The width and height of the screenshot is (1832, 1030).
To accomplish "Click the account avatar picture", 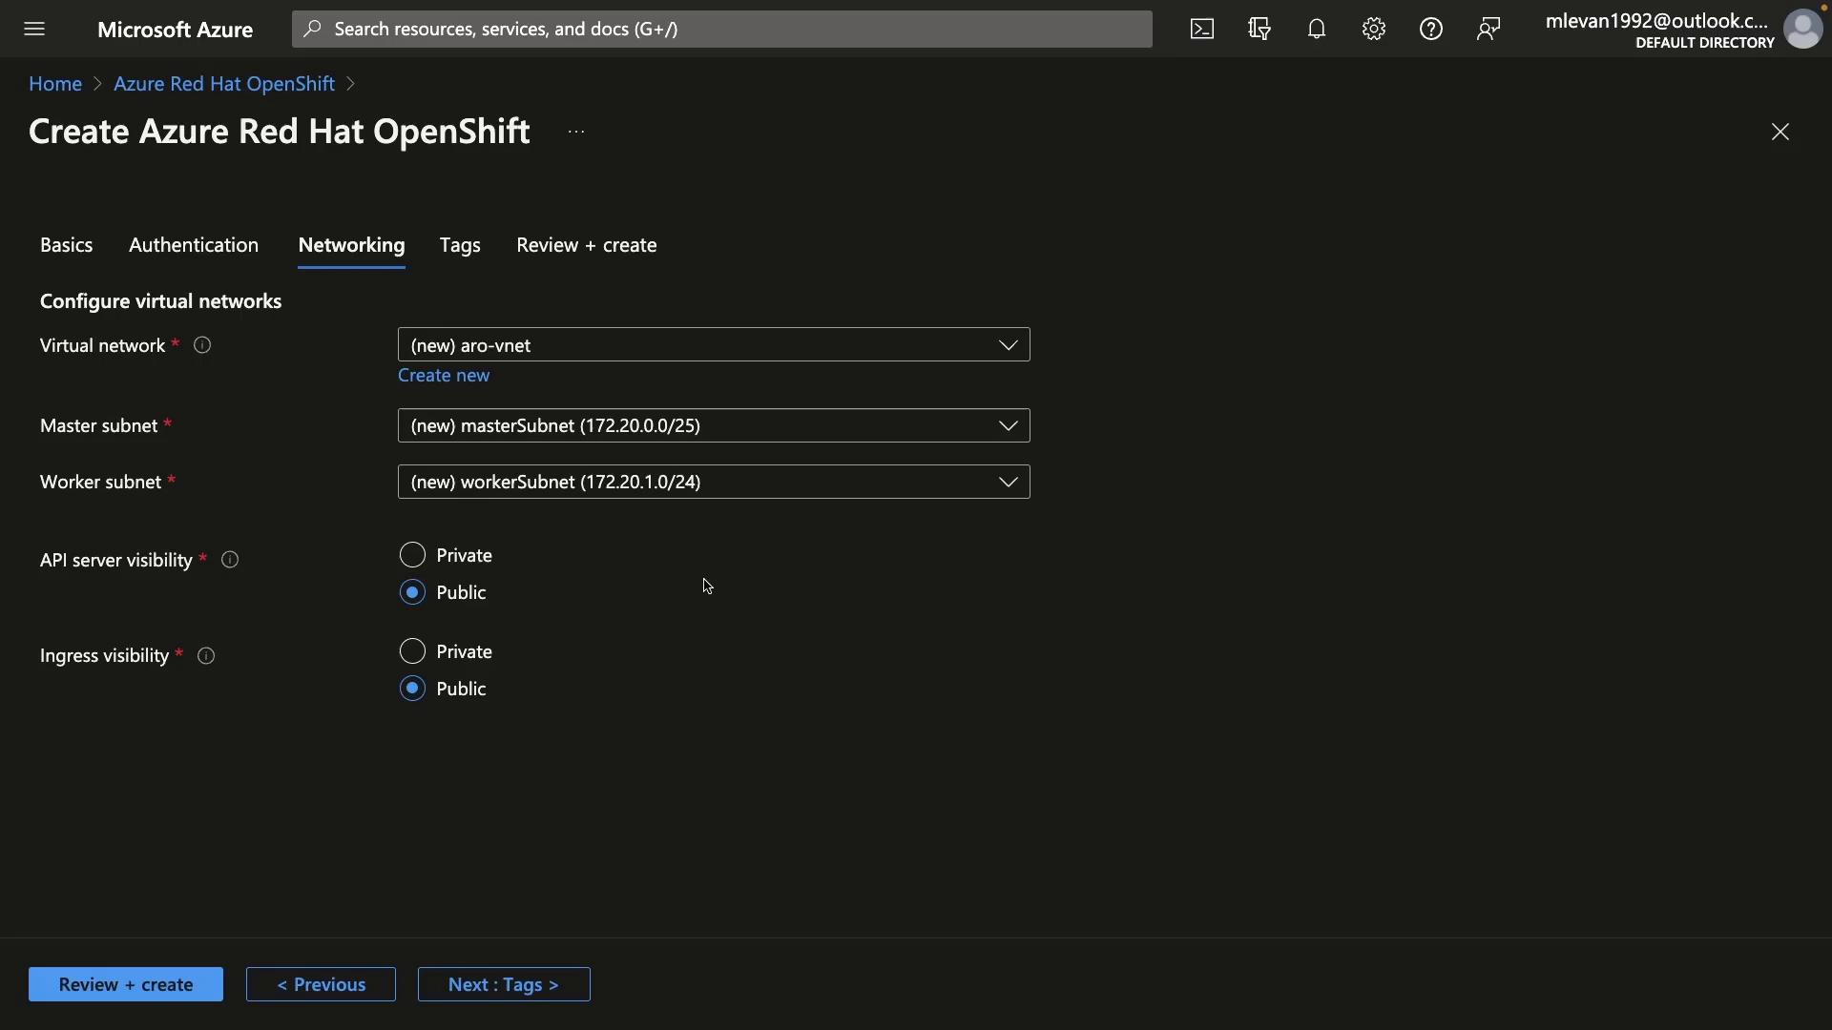I will tap(1802, 29).
